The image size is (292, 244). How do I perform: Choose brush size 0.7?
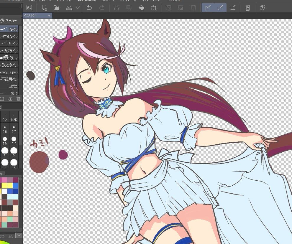pyautogui.click(x=14, y=129)
